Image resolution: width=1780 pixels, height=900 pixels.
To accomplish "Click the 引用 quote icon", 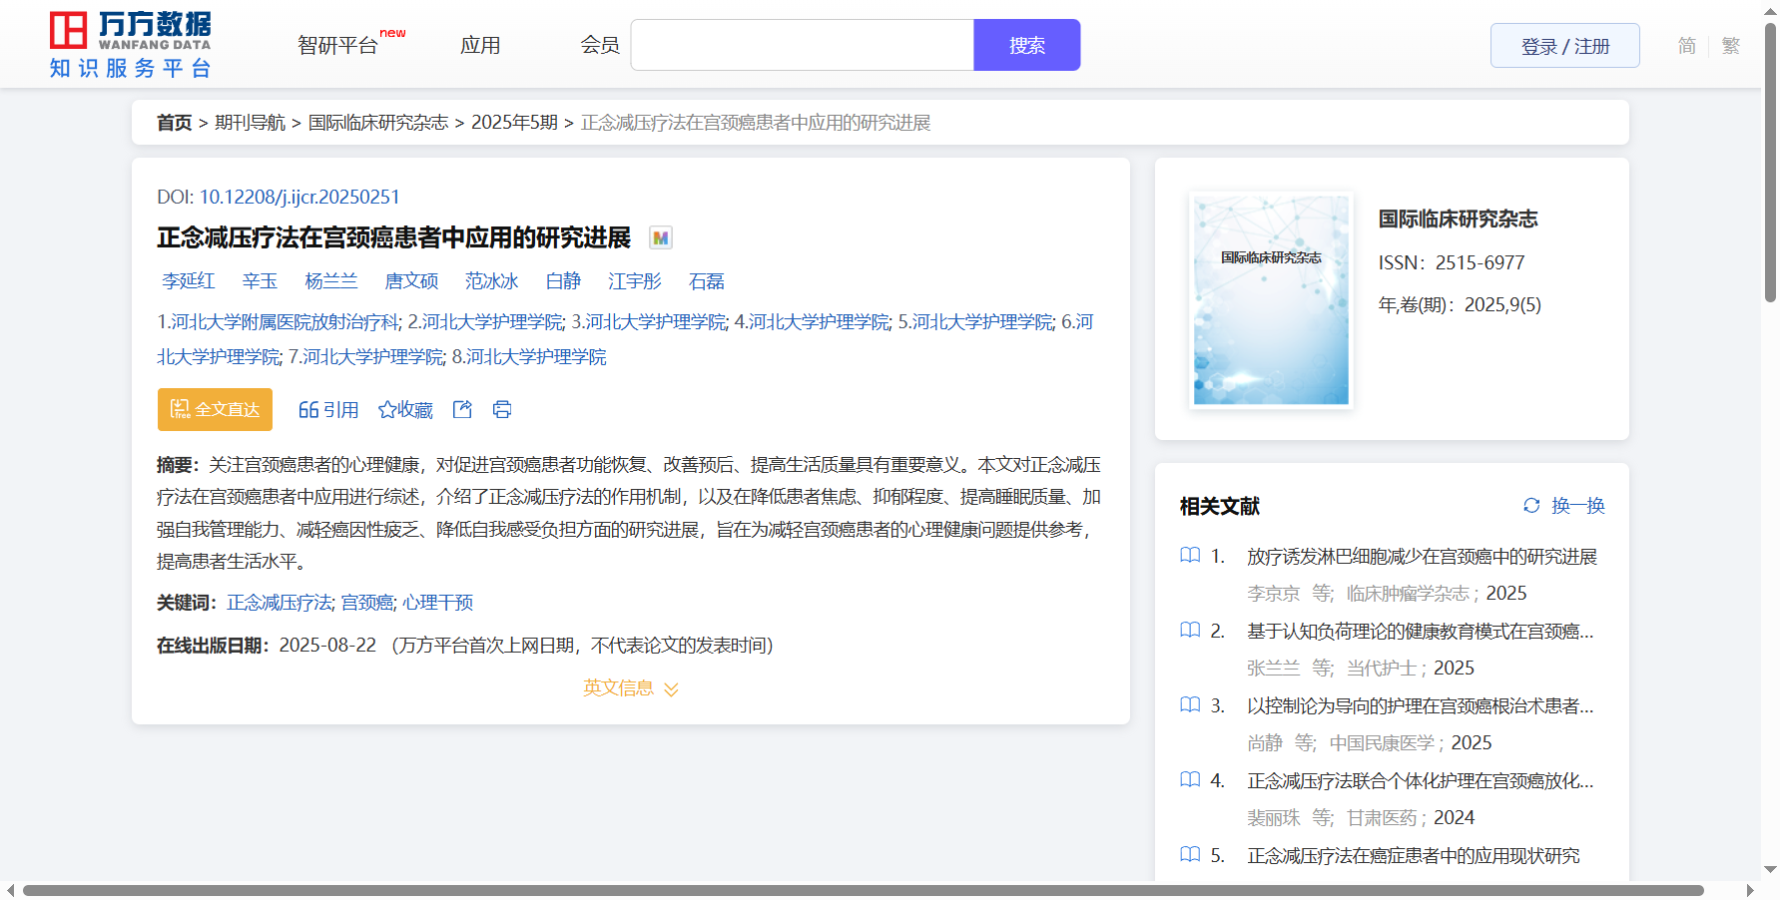I will (308, 410).
